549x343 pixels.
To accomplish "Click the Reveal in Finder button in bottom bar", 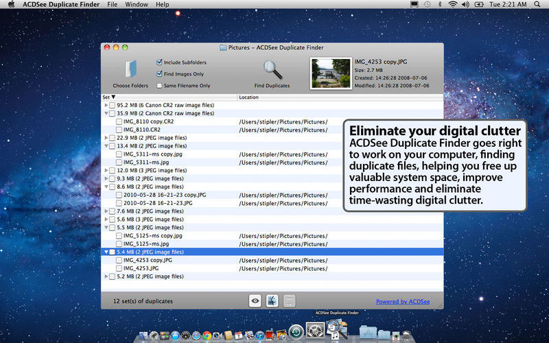I will point(272,300).
